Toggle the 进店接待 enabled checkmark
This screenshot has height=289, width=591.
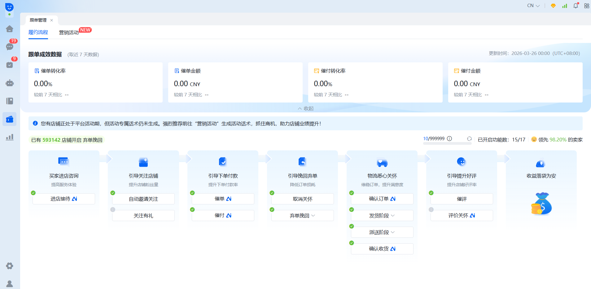pyautogui.click(x=33, y=193)
